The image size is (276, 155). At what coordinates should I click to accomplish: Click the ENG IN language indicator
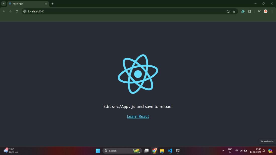pos(230,151)
